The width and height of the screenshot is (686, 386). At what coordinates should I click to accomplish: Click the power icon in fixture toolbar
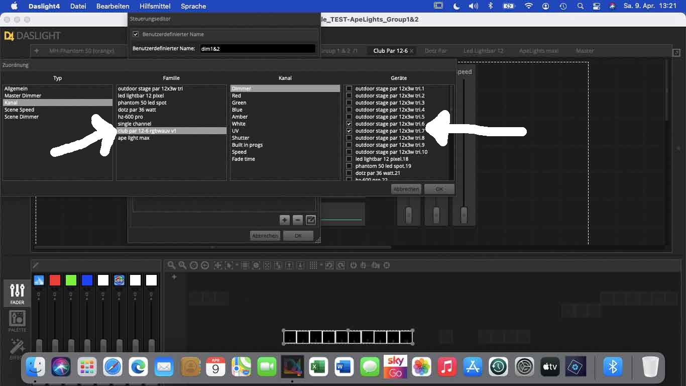353,265
